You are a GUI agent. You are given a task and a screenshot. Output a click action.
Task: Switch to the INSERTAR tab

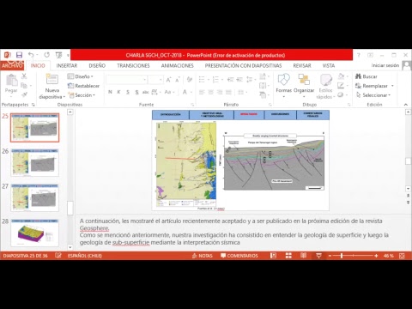pyautogui.click(x=67, y=65)
